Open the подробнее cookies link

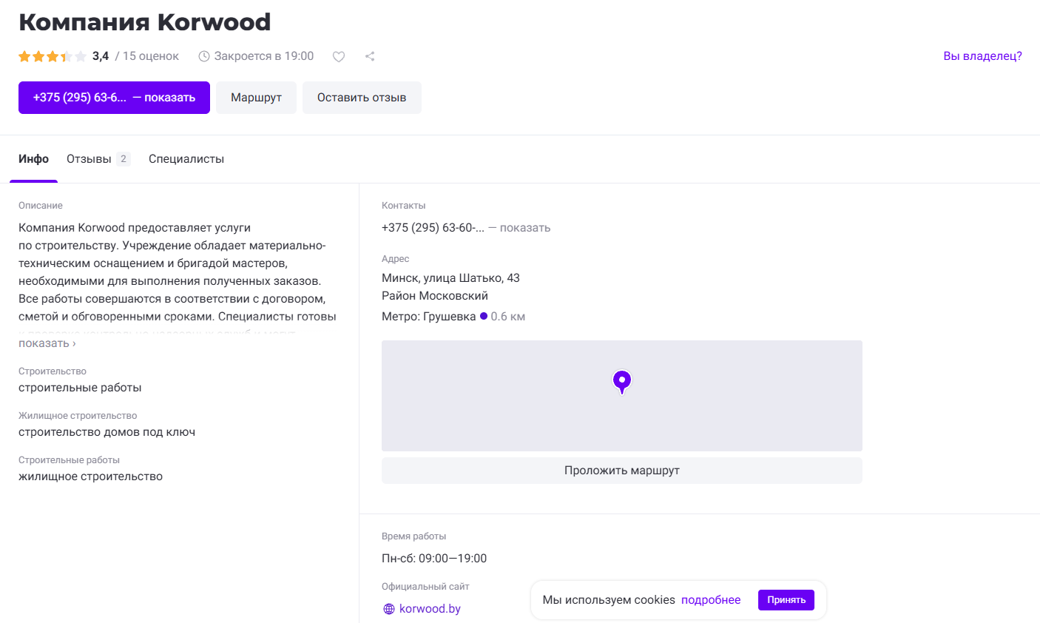[x=711, y=600]
